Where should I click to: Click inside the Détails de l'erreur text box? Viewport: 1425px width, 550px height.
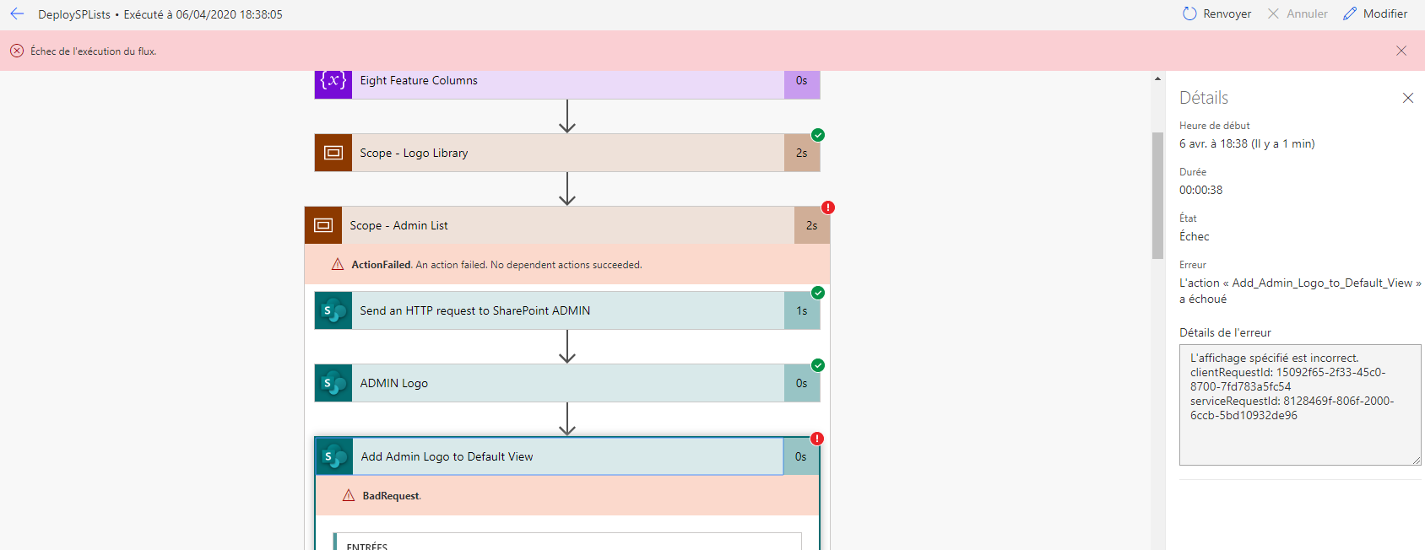coord(1300,405)
